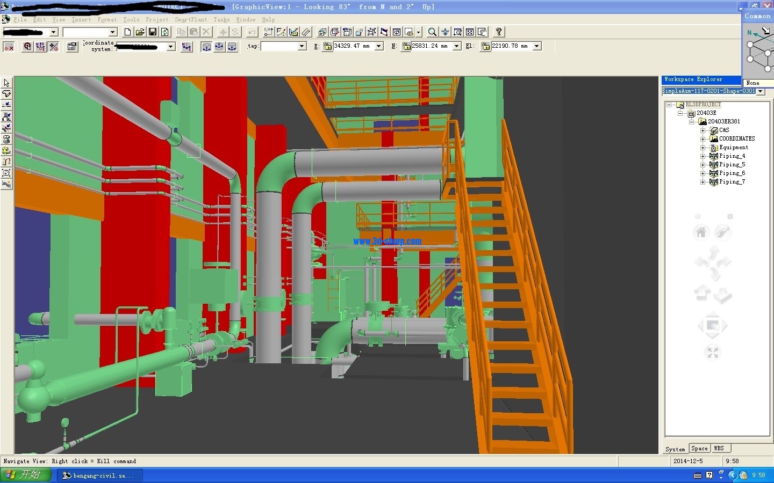Click the Common panel title button
This screenshot has width=774, height=483.
758,16
